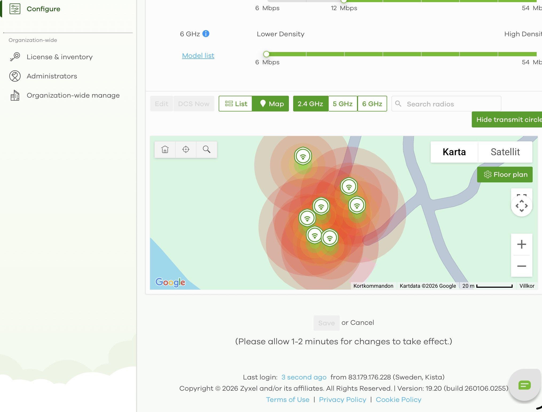Select the 6 GHz band filter
Image resolution: width=542 pixels, height=412 pixels.
(372, 104)
